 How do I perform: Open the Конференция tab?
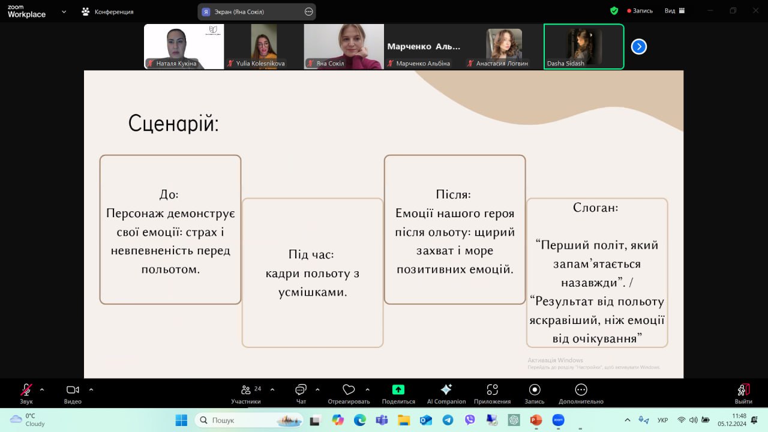click(108, 11)
